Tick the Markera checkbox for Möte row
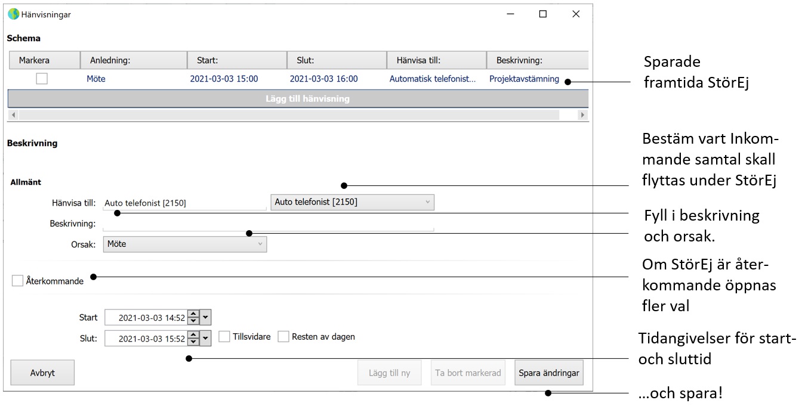Image resolution: width=808 pixels, height=406 pixels. tap(42, 79)
